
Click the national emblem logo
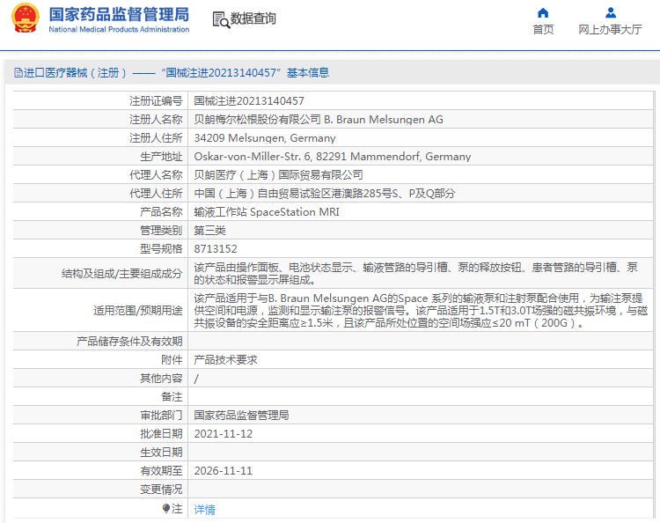26,18
